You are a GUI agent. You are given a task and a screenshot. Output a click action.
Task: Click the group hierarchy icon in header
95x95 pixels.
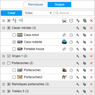[21, 20]
